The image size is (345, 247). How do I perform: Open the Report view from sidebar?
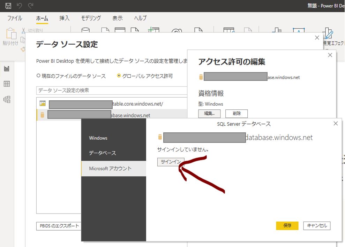[7, 69]
